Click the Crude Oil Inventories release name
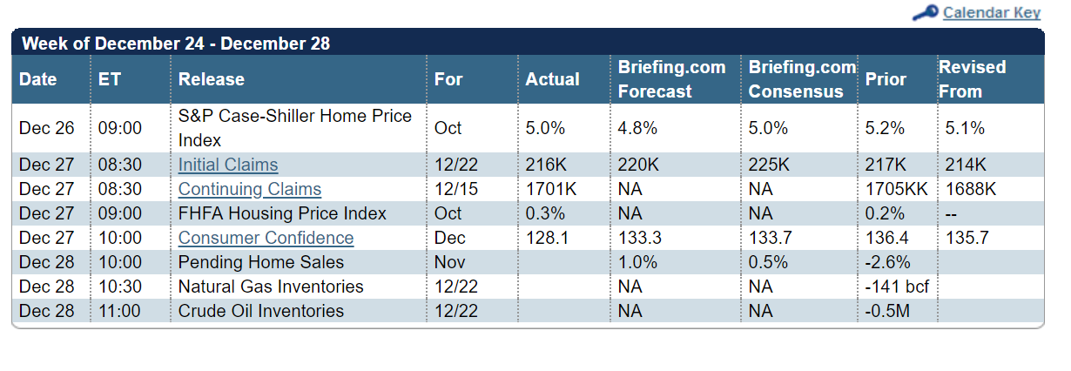Screen dimensions: 1071x371 pos(261,311)
